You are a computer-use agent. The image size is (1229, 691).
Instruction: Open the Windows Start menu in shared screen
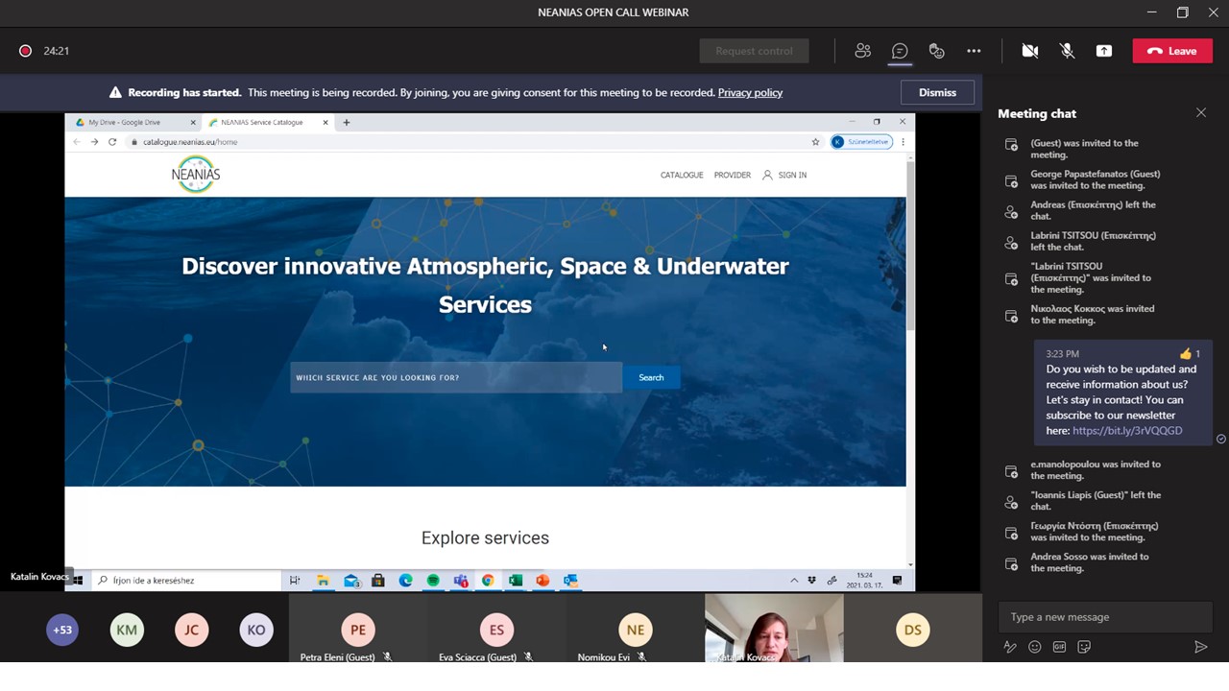coord(78,581)
